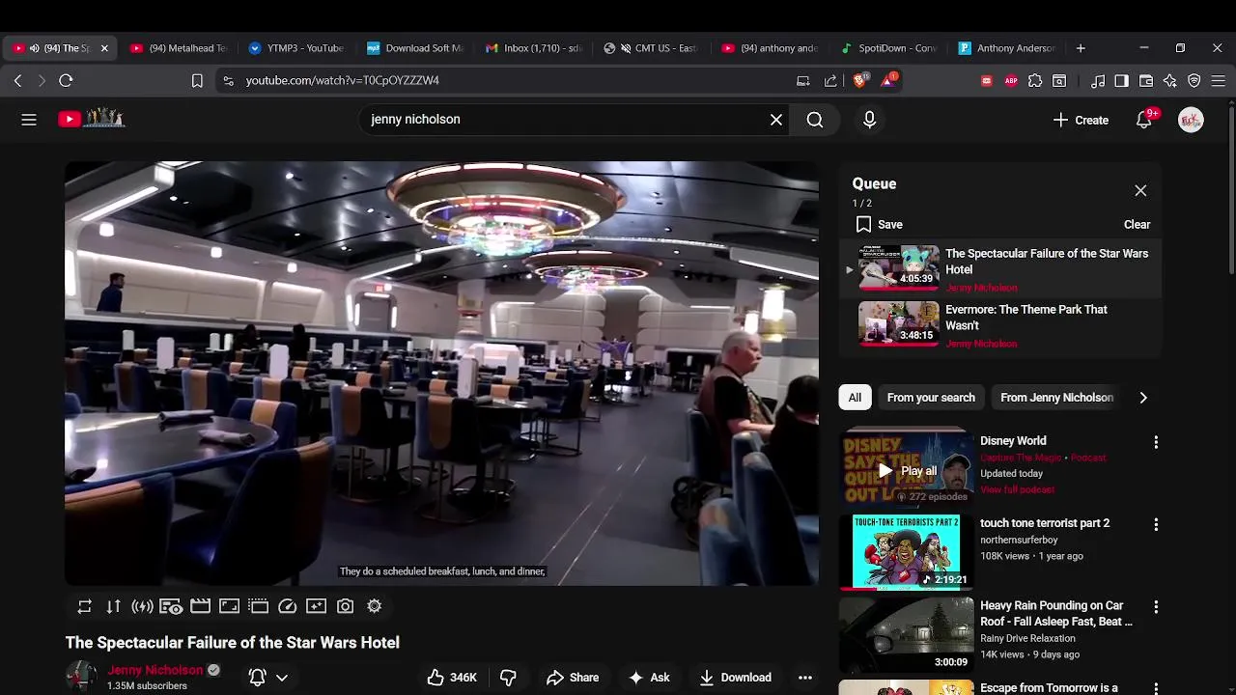Open a new browser tab

click(1081, 48)
